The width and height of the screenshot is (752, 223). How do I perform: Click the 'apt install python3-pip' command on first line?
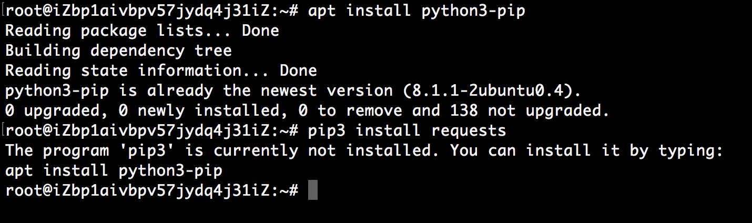tap(416, 11)
